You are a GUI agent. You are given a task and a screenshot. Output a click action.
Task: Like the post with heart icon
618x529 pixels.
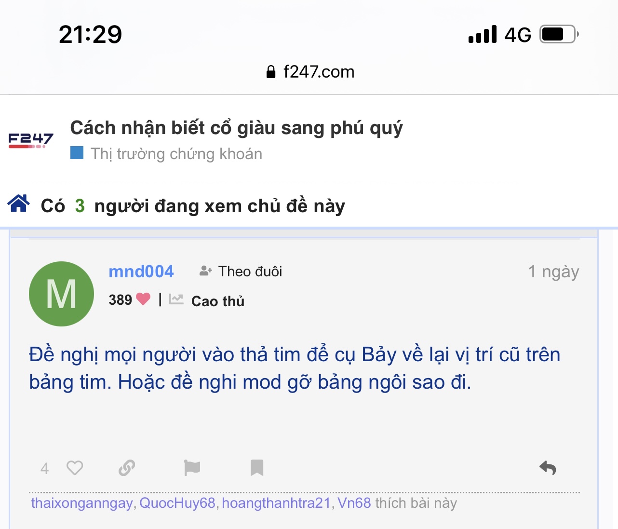75,468
